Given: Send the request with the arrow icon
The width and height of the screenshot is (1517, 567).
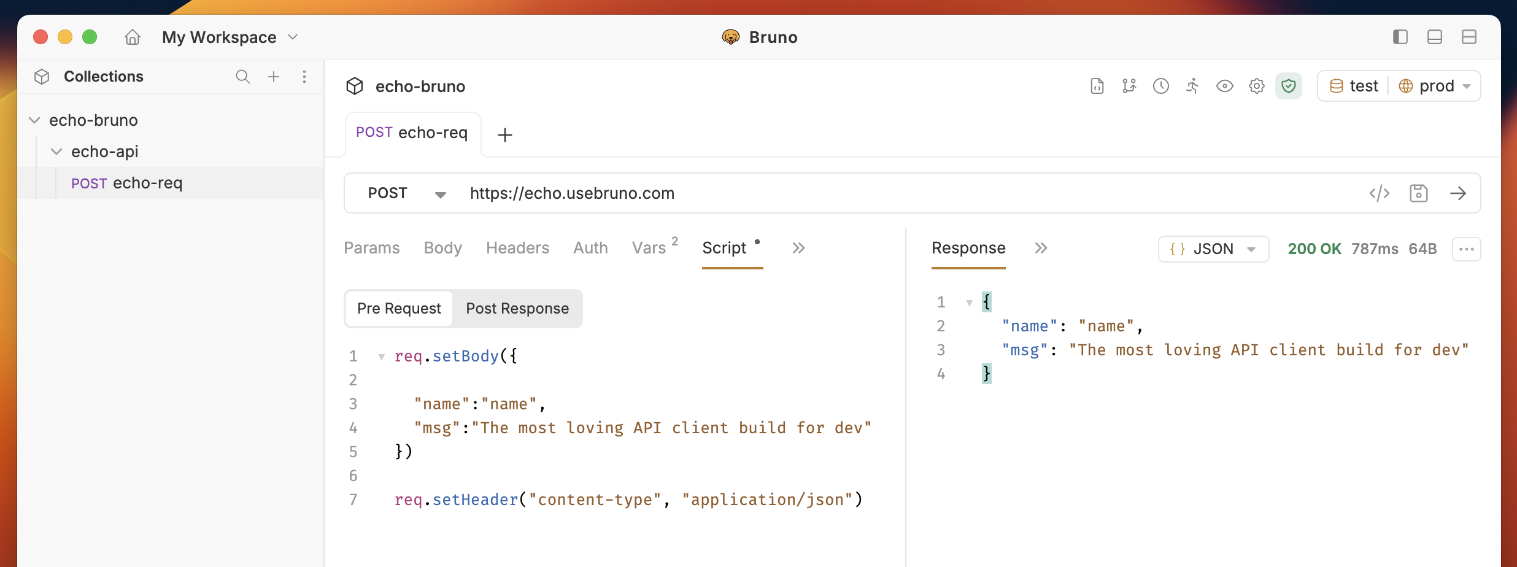Looking at the screenshot, I should 1458,193.
